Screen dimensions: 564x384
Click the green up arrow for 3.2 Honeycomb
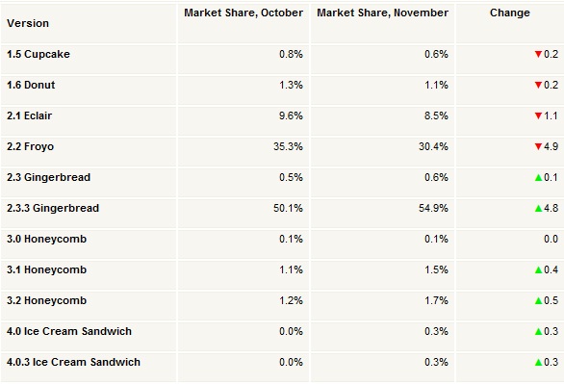538,300
